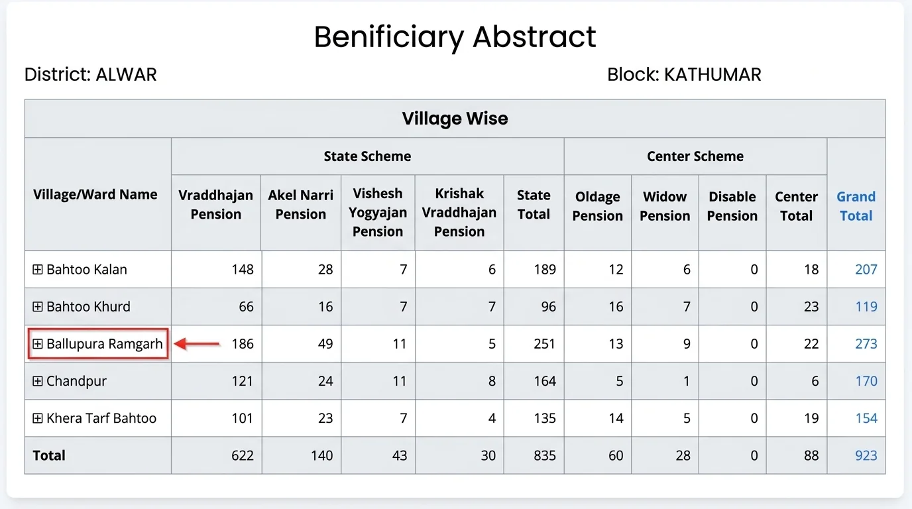Open grand total 170 for Chandpur
Viewport: 912px width, 509px height.
click(x=866, y=381)
